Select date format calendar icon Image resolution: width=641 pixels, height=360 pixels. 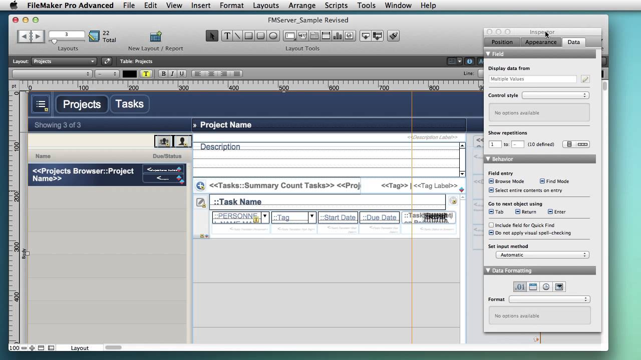[533, 287]
